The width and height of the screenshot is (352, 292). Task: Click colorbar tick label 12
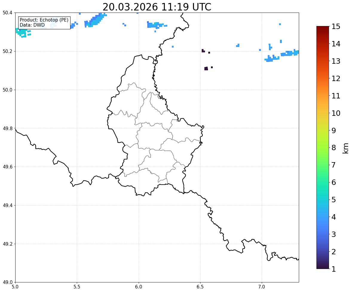click(336, 78)
